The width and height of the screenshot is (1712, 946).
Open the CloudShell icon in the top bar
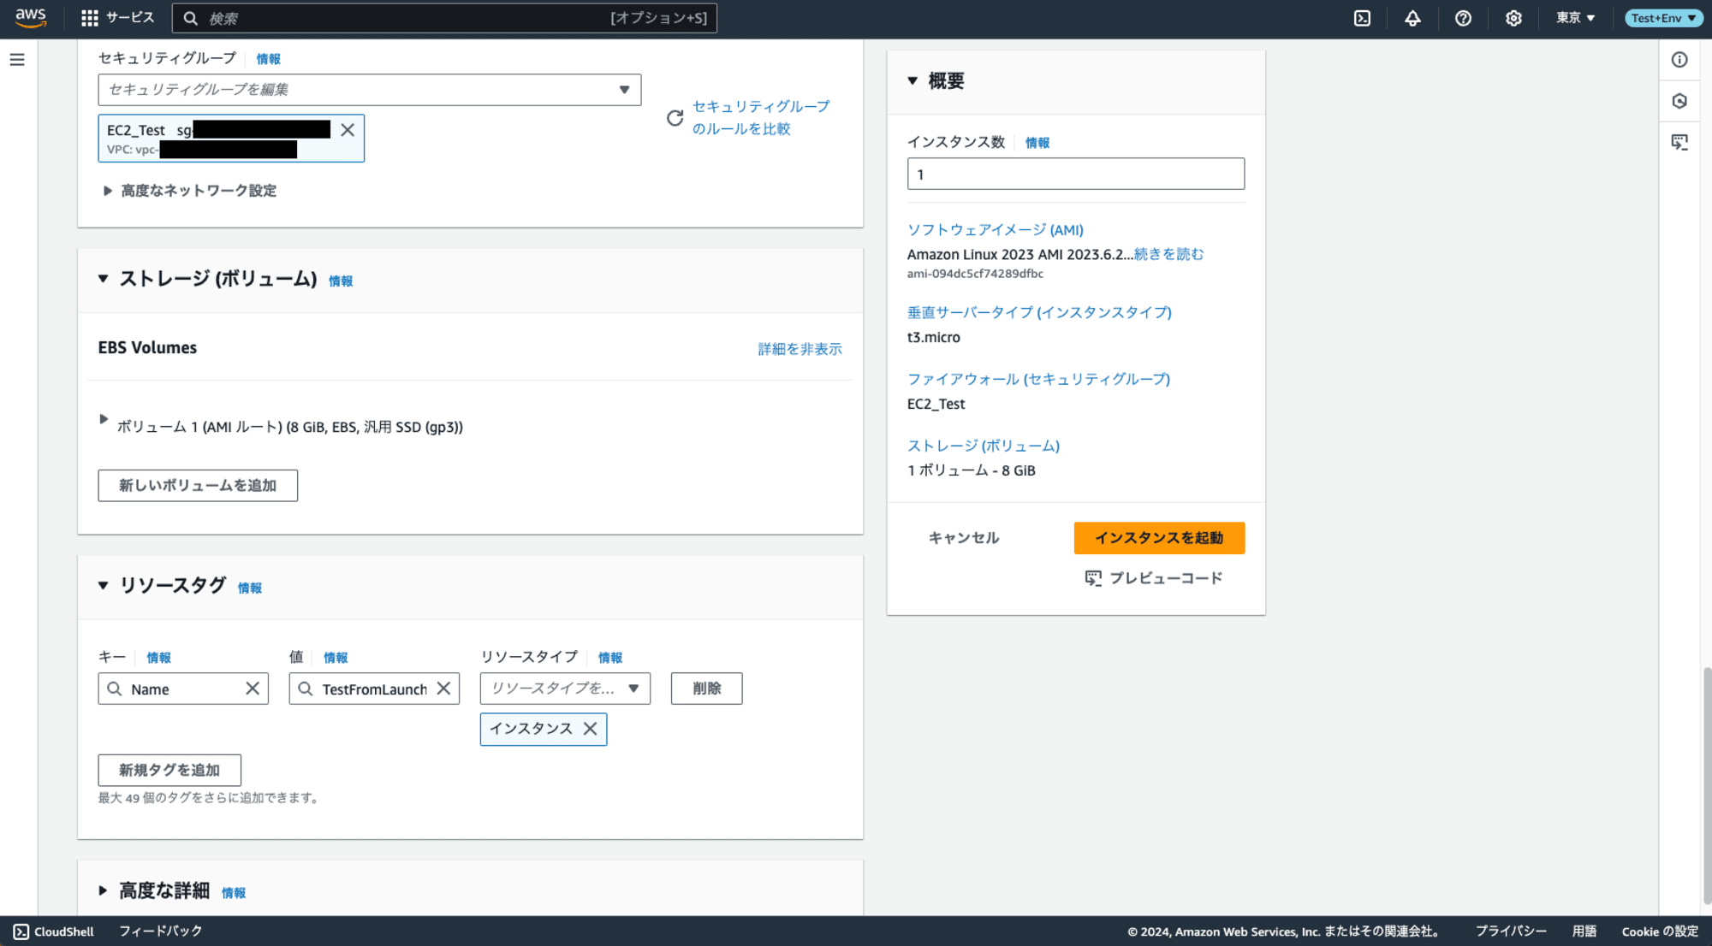[1362, 18]
